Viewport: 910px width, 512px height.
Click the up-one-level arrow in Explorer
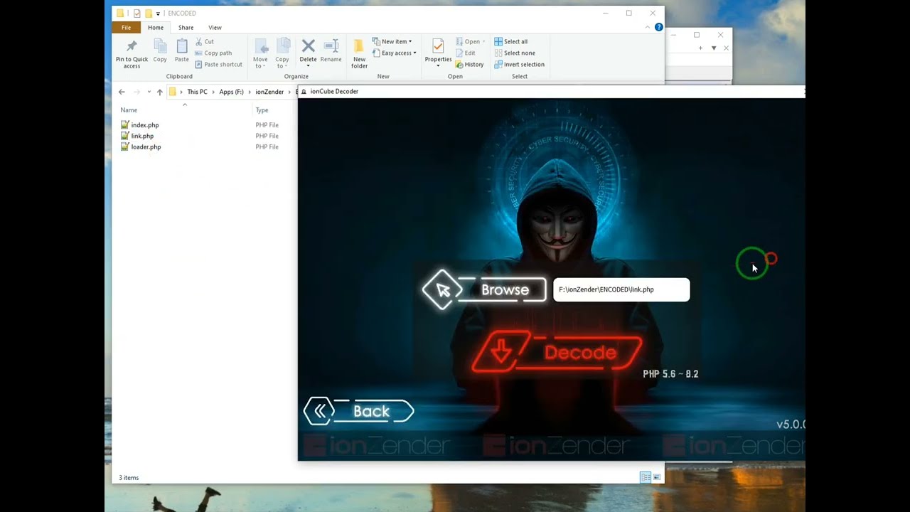pyautogui.click(x=160, y=92)
